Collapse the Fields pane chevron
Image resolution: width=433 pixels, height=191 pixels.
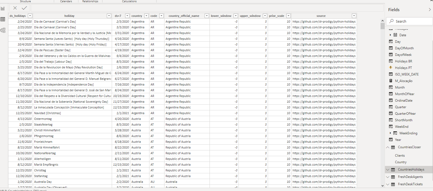(x=429, y=10)
